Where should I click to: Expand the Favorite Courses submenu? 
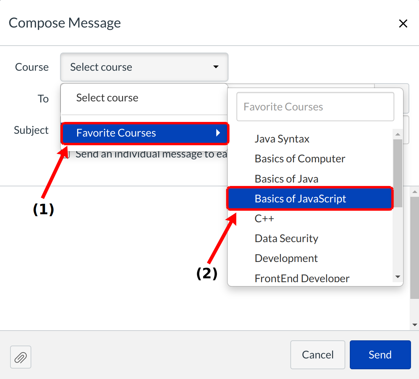click(x=145, y=133)
